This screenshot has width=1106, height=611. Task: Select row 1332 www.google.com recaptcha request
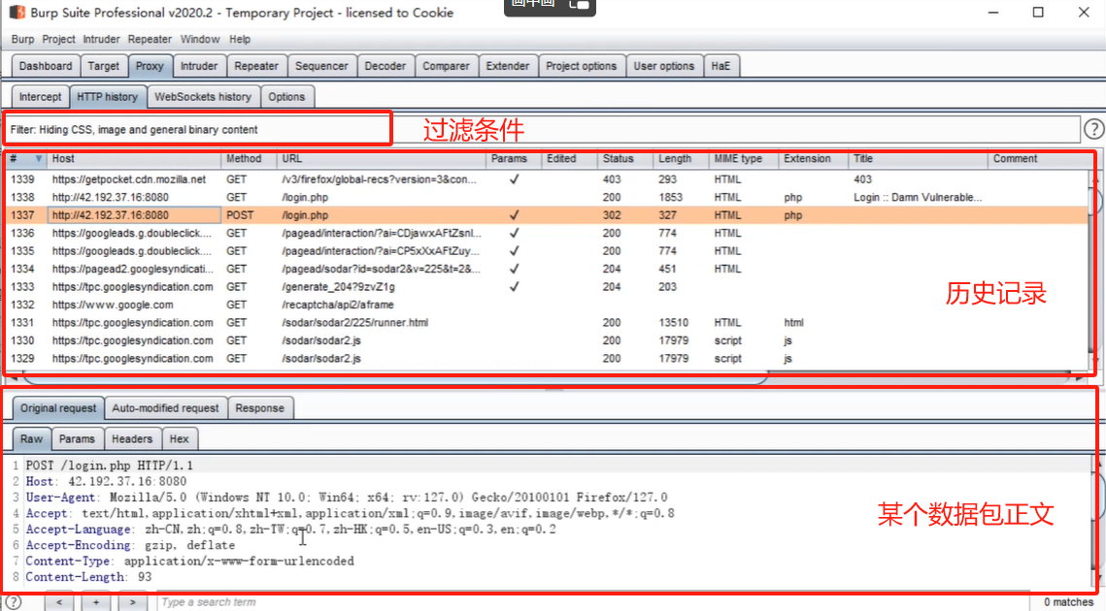point(547,305)
